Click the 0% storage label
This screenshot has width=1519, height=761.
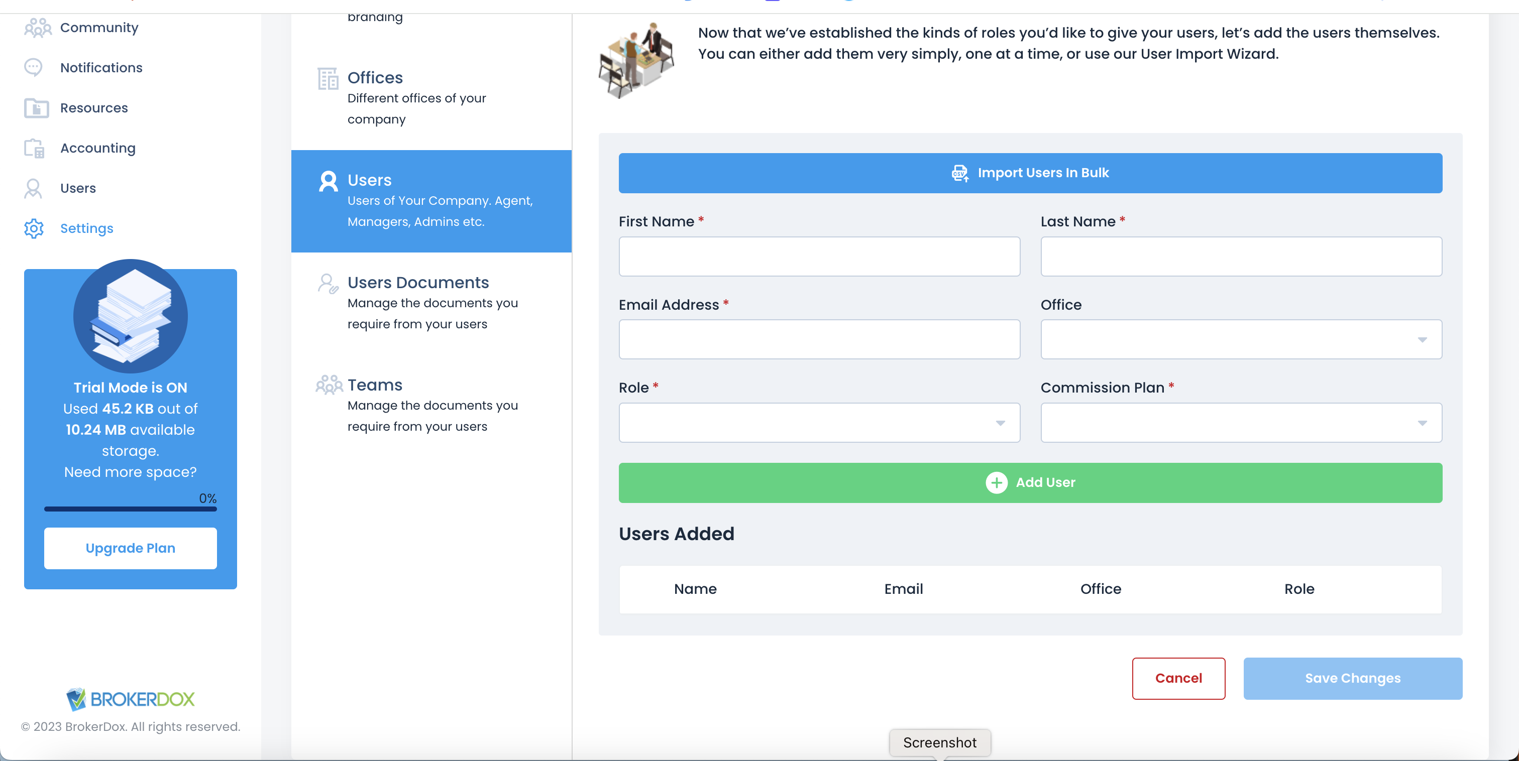pos(207,498)
